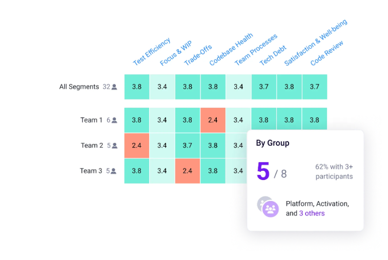Screen dimensions: 388x260
Task: Click the Team 3 participants person icon
Action: [114, 171]
